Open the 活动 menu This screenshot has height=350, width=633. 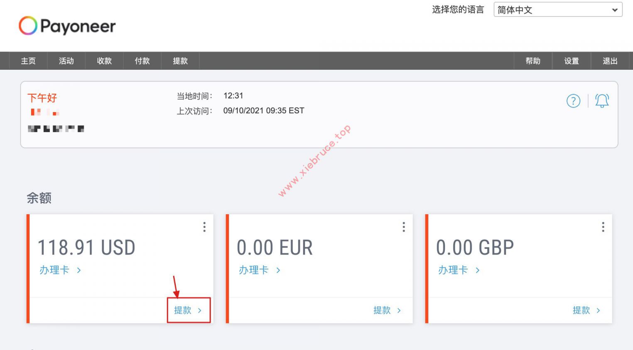(x=66, y=61)
